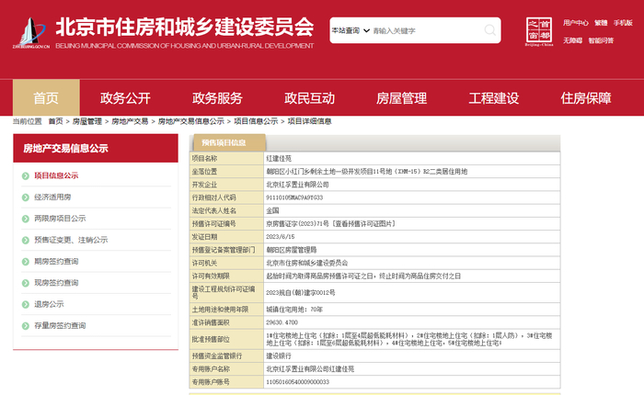Open 预售证变更、注销公示 in sidebar
The height and width of the screenshot is (395, 644).
(70, 240)
